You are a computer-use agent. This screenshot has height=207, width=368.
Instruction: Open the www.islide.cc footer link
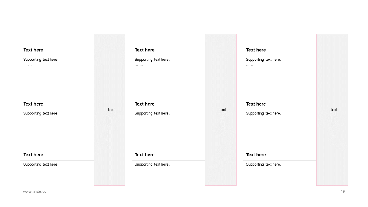[34, 191]
